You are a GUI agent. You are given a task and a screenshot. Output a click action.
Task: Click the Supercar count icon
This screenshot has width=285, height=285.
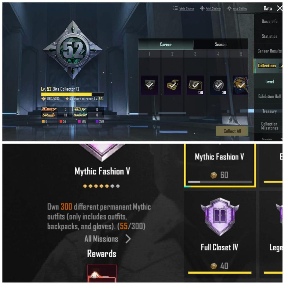tap(80, 115)
